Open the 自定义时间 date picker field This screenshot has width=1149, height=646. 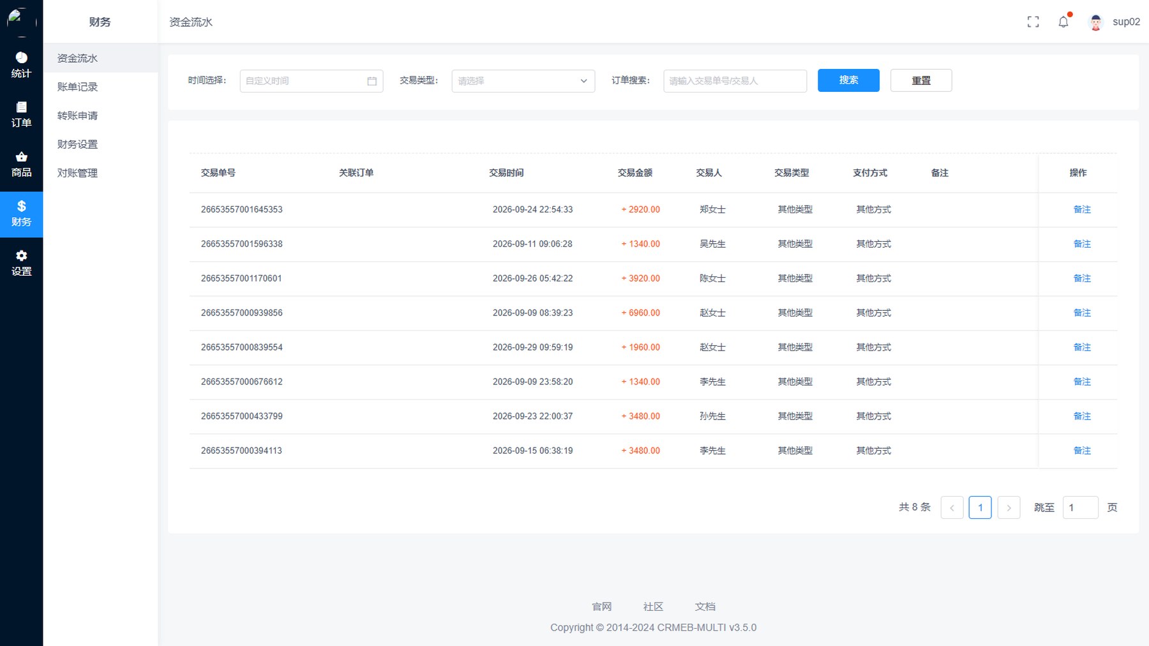coord(312,81)
